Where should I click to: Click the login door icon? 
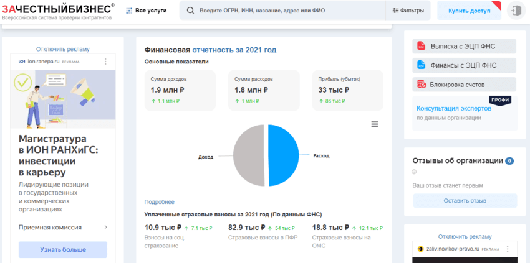(x=516, y=11)
